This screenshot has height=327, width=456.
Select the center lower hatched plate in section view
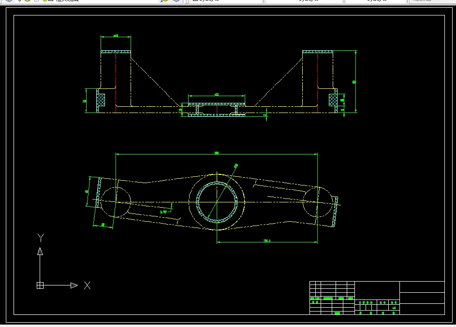tap(217, 115)
